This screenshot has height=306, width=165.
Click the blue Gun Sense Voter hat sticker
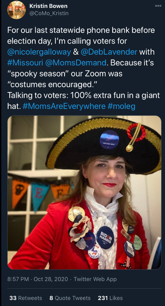coord(109,140)
